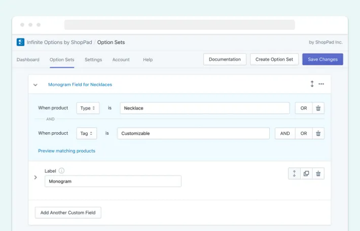Click the Save Changes button

[x=322, y=59]
